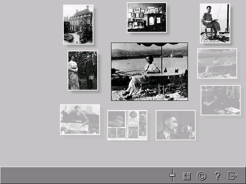Select the faded lakeside terrace thumbnail
Viewport: 246px width, 184px height.
click(x=217, y=63)
